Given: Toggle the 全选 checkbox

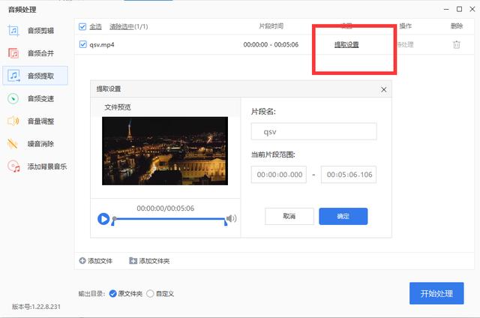Looking at the screenshot, I should (x=82, y=27).
